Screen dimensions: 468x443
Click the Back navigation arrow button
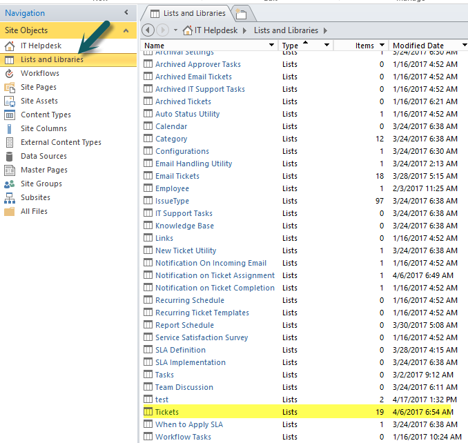tap(148, 30)
